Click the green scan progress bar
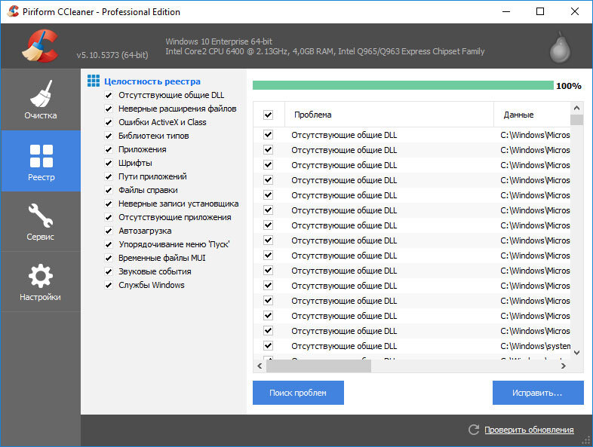Screen dimensions: 593x447 [x=403, y=85]
